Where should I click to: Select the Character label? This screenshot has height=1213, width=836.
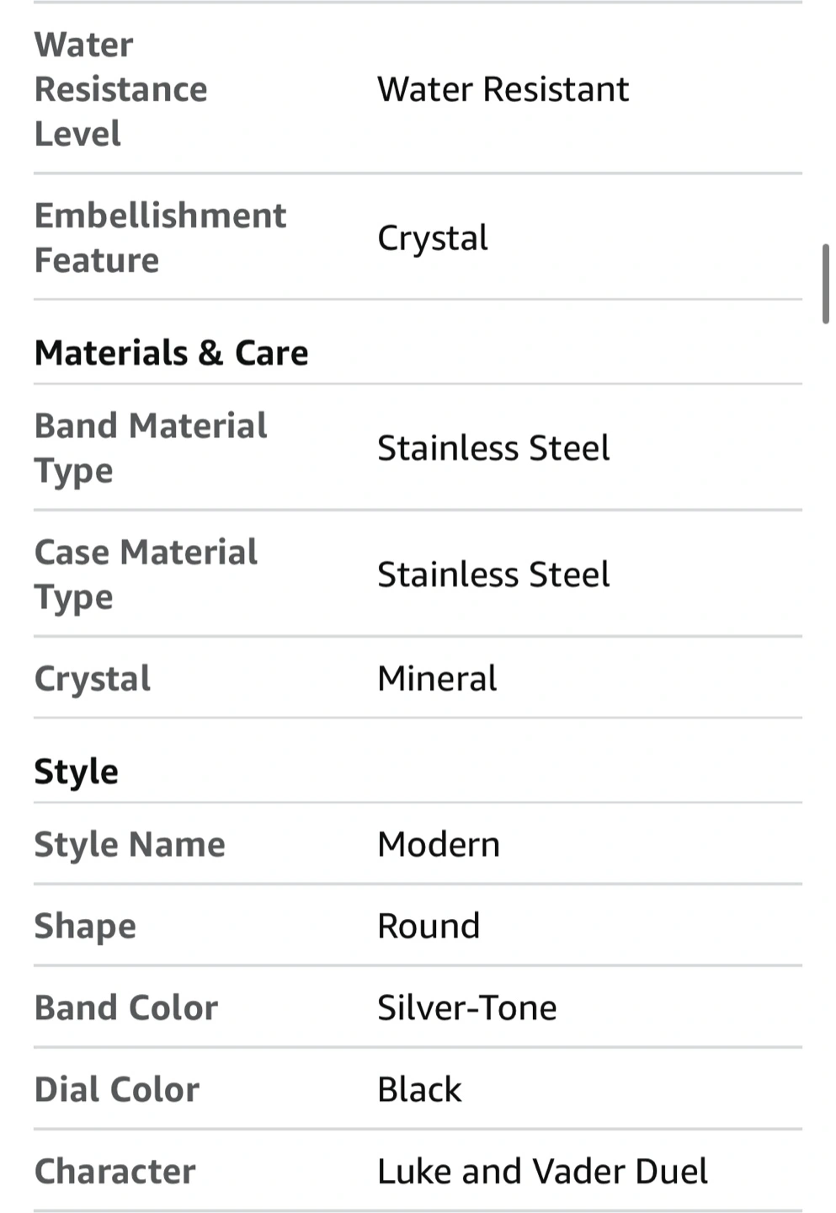(115, 1171)
